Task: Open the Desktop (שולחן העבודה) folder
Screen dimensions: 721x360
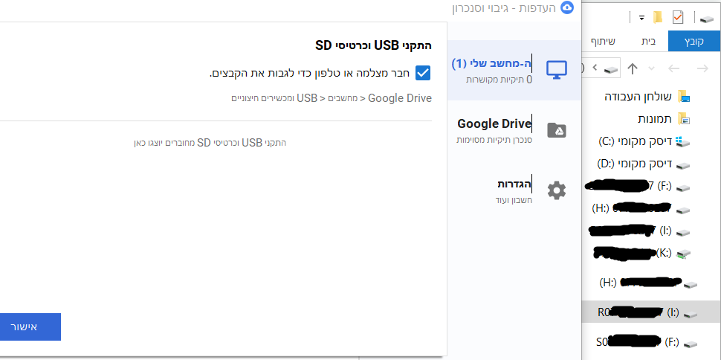Action: (644, 96)
